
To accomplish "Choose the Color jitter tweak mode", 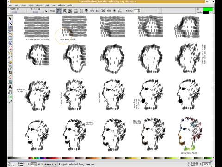I will pyautogui.click(x=120, y=11).
